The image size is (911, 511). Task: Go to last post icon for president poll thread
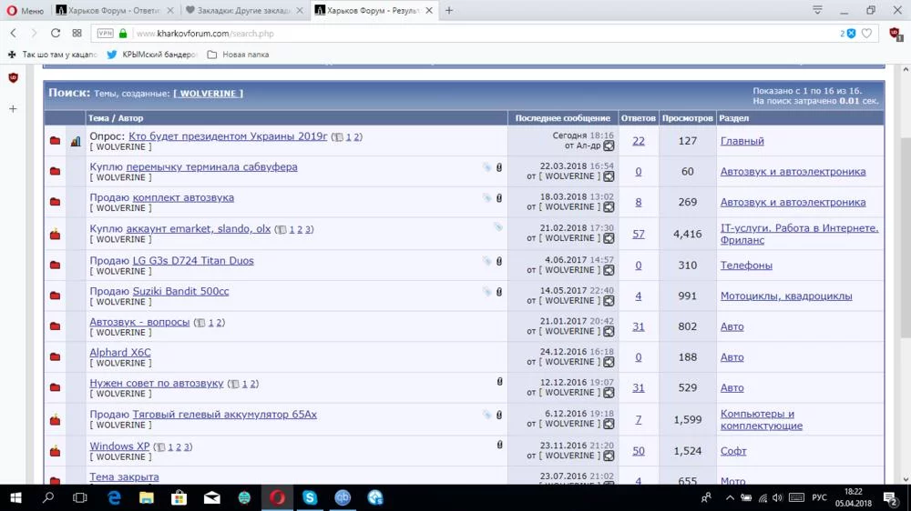pos(609,145)
